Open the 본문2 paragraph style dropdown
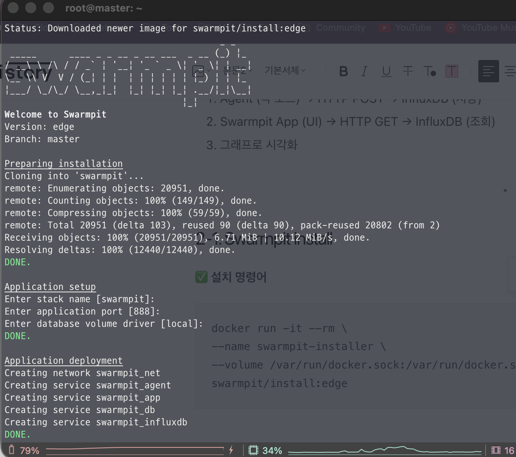516x457 pixels. [x=238, y=71]
